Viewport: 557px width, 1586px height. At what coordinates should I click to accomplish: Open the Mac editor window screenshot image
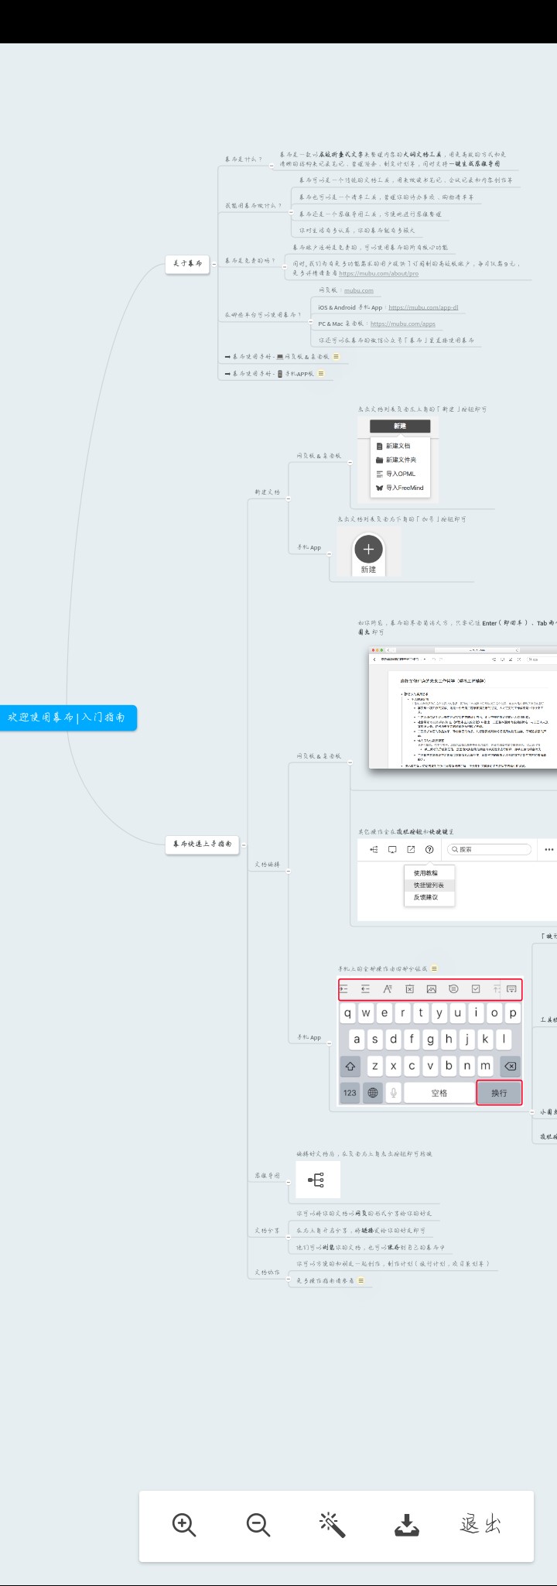[x=463, y=707]
